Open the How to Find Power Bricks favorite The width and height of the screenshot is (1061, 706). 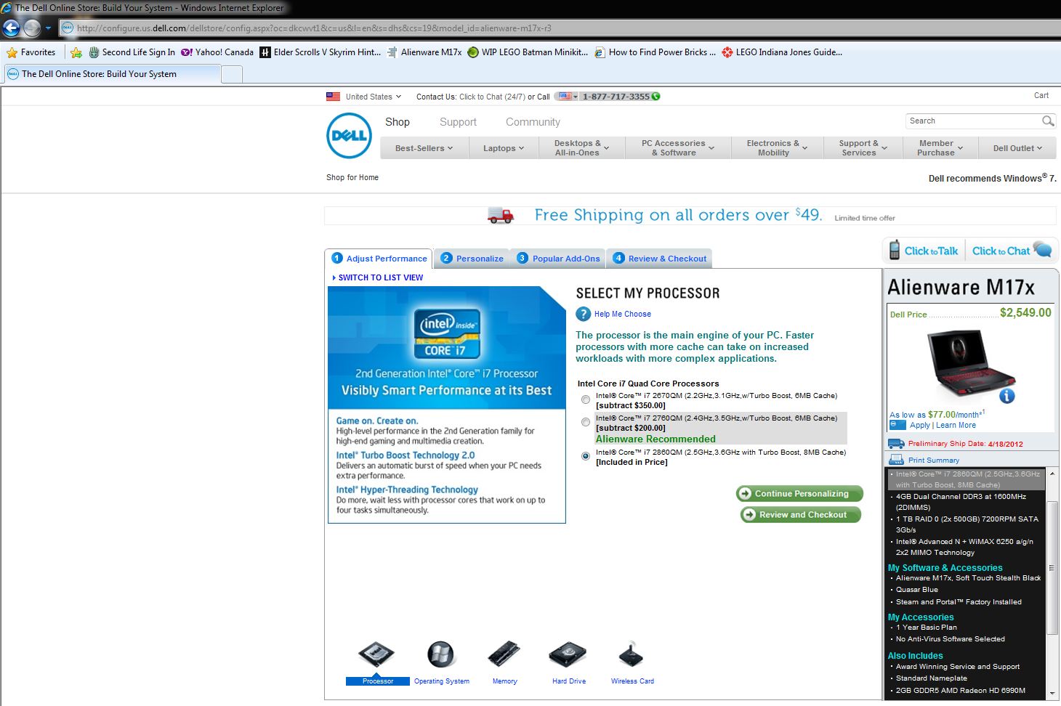[x=655, y=52]
